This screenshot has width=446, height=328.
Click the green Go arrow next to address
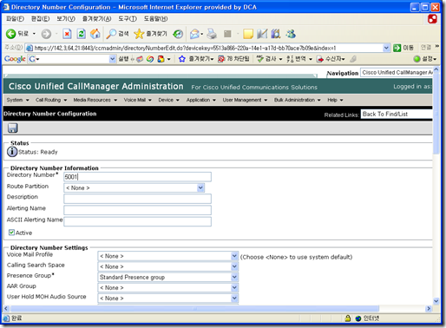pyautogui.click(x=397, y=48)
